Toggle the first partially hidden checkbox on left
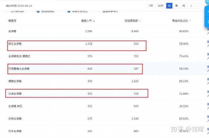Viewport: 209px width, 138px height. point(8,11)
